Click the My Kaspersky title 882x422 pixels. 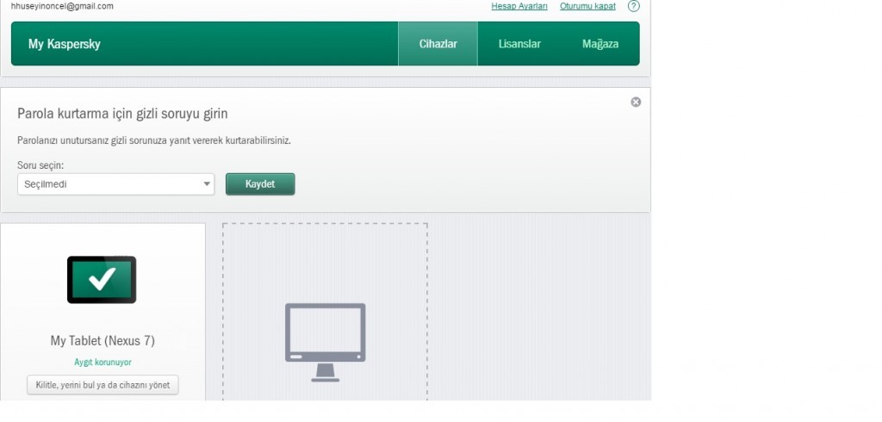64,44
